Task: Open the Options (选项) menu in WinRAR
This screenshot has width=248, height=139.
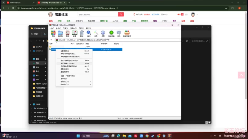Action: [x=81, y=28]
